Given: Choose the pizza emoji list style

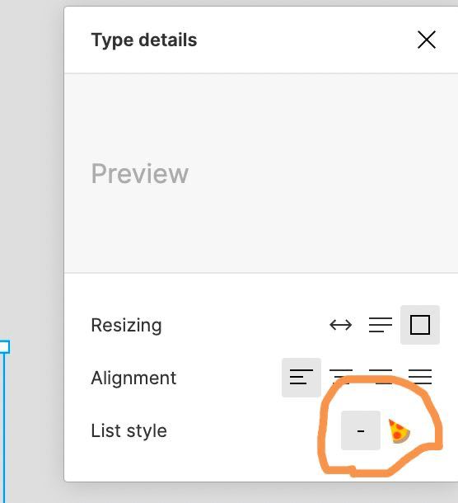Looking at the screenshot, I should [399, 431].
